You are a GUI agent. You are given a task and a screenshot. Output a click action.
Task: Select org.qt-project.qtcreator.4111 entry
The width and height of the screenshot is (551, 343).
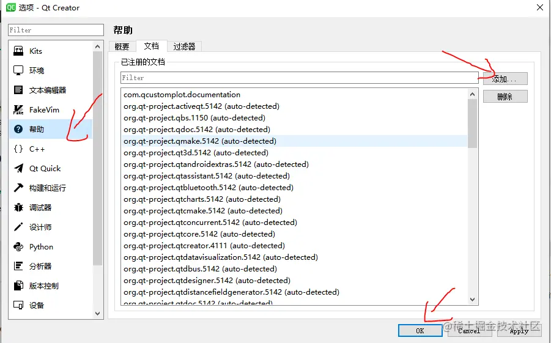(x=295, y=245)
